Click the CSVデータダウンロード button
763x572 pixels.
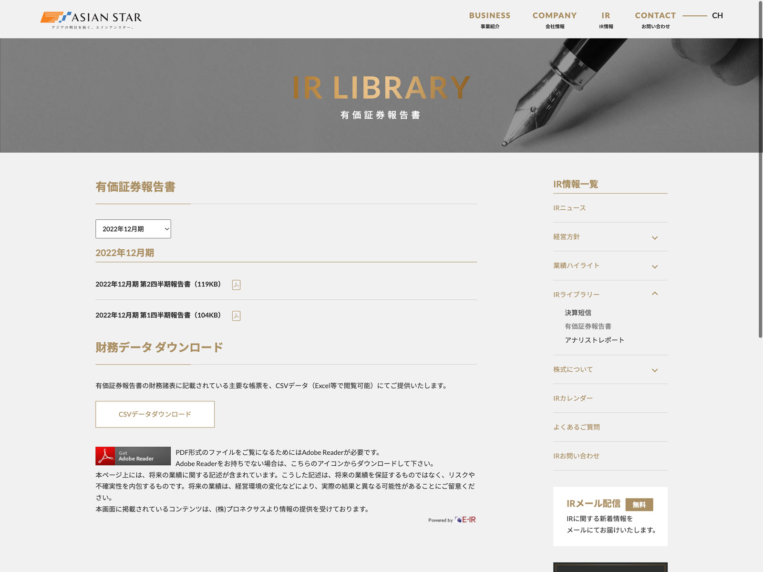(x=155, y=414)
